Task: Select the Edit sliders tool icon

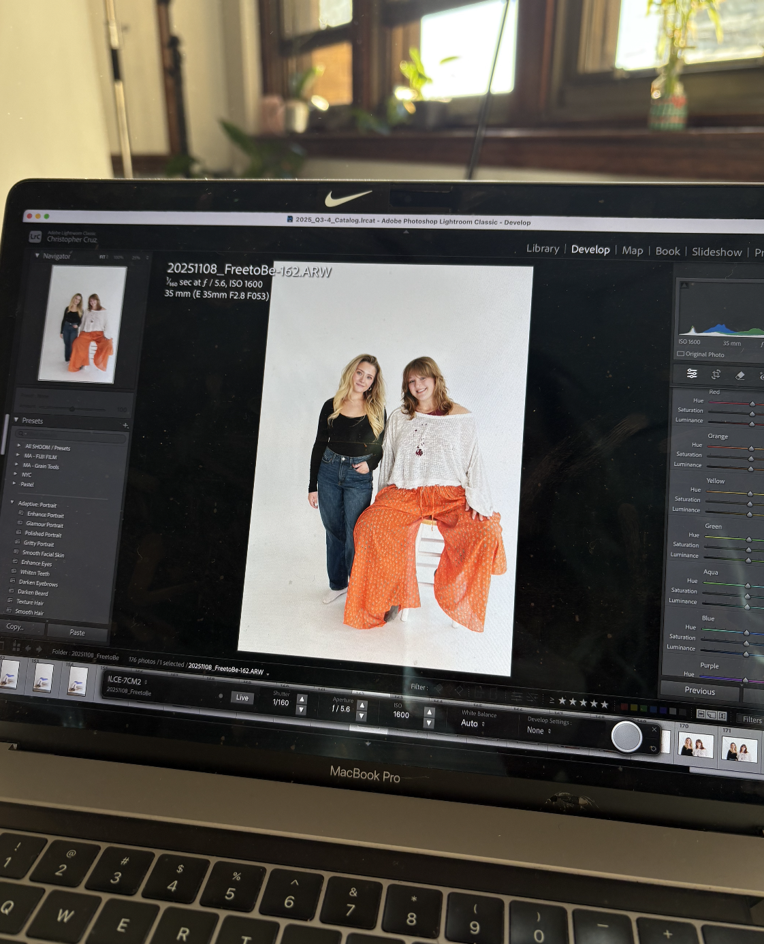Action: point(692,373)
